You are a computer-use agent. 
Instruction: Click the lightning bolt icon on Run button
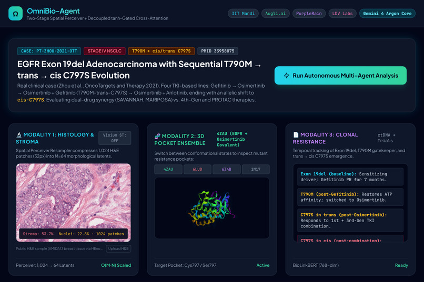[287, 76]
